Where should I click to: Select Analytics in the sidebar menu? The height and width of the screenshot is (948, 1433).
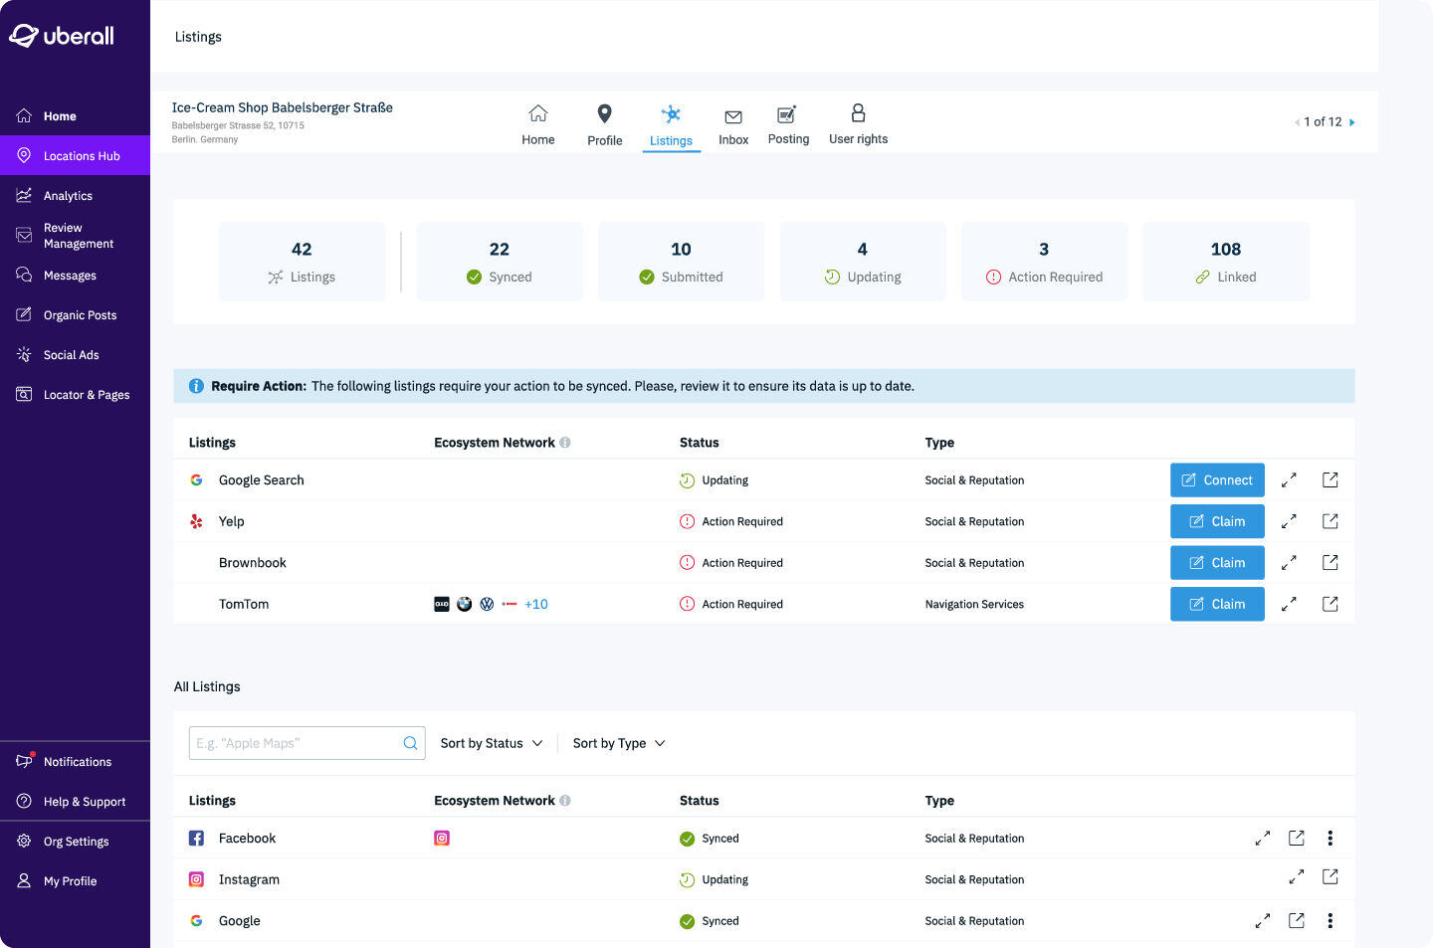[x=68, y=196]
